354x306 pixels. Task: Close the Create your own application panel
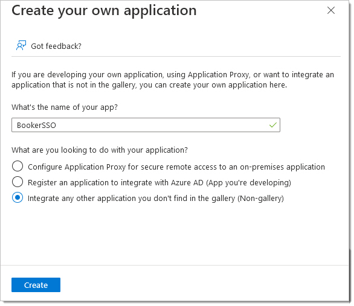(331, 10)
